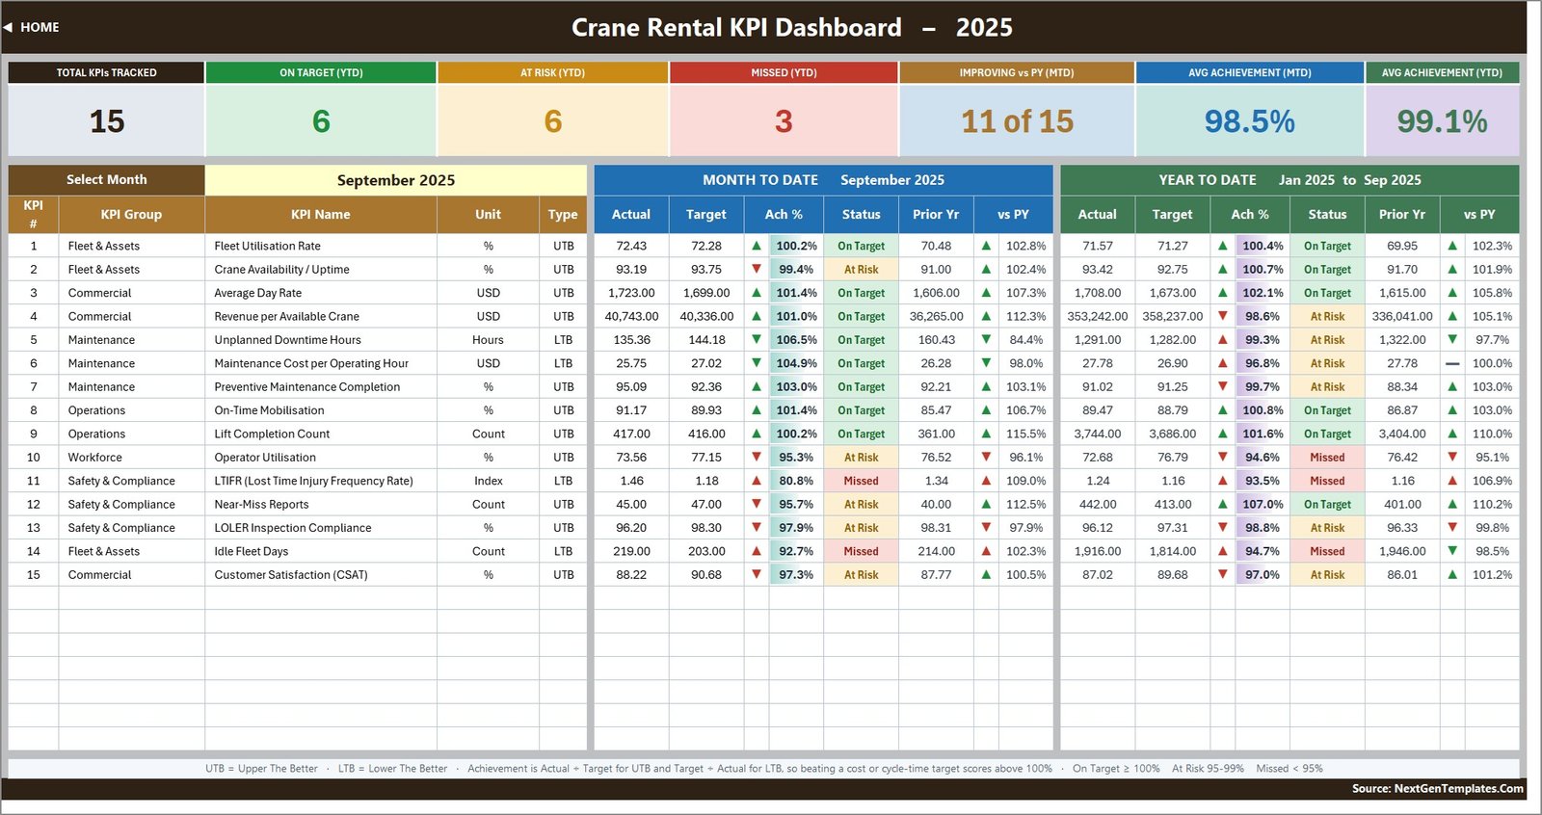
Task: Click MTD vs PY arrow for Near-Miss Reports
Action: point(986,504)
